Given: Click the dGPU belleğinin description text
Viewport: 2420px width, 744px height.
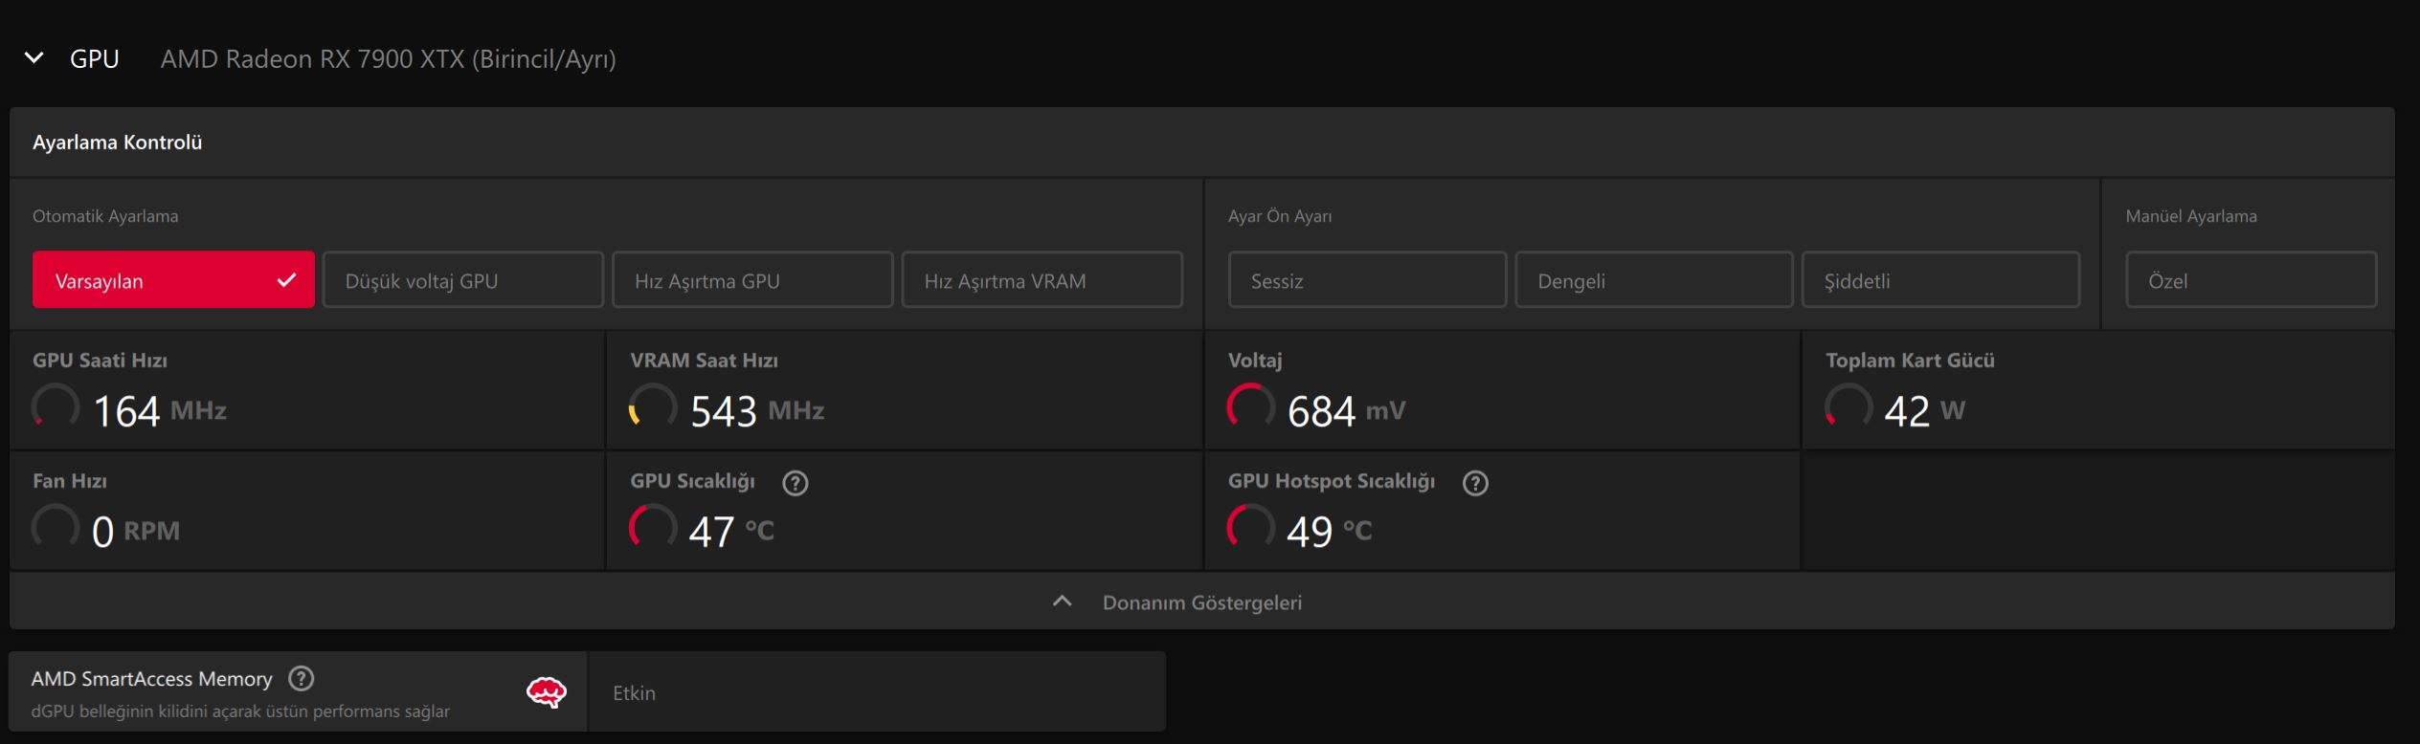Looking at the screenshot, I should 240,711.
